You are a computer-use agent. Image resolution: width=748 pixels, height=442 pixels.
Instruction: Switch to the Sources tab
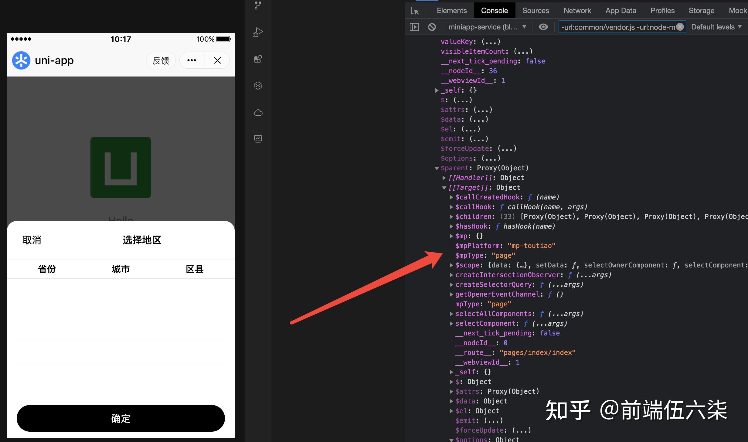point(536,11)
